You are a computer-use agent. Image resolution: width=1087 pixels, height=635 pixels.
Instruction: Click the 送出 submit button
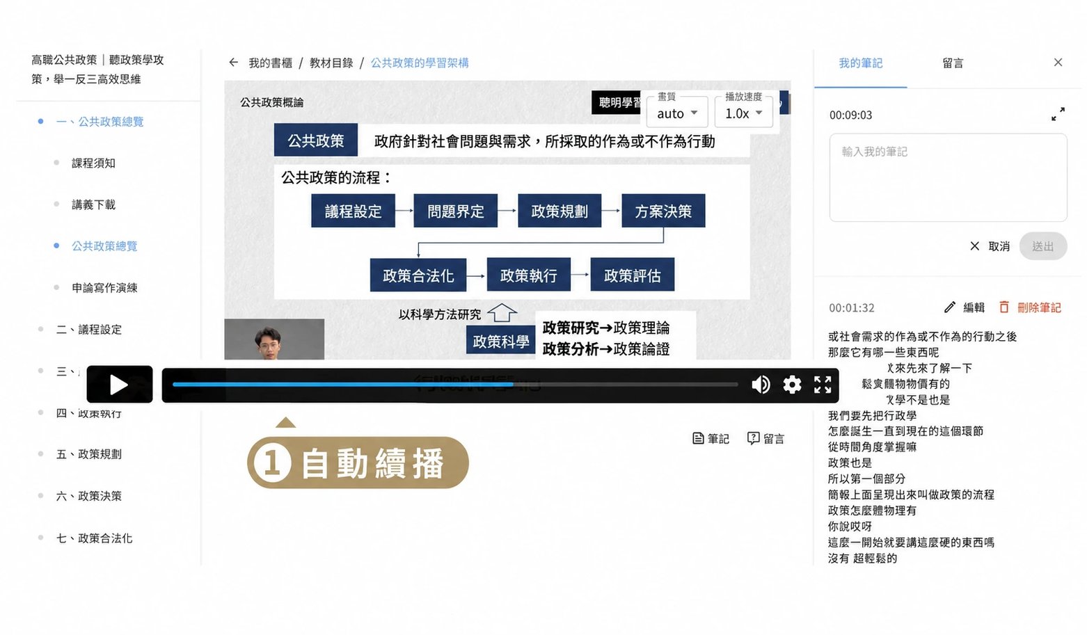tap(1042, 246)
